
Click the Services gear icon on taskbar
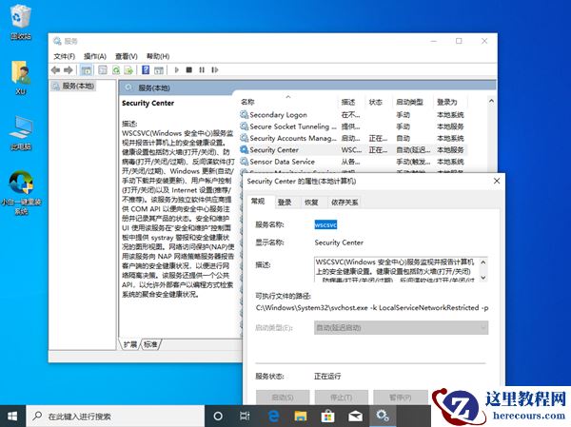click(x=383, y=417)
